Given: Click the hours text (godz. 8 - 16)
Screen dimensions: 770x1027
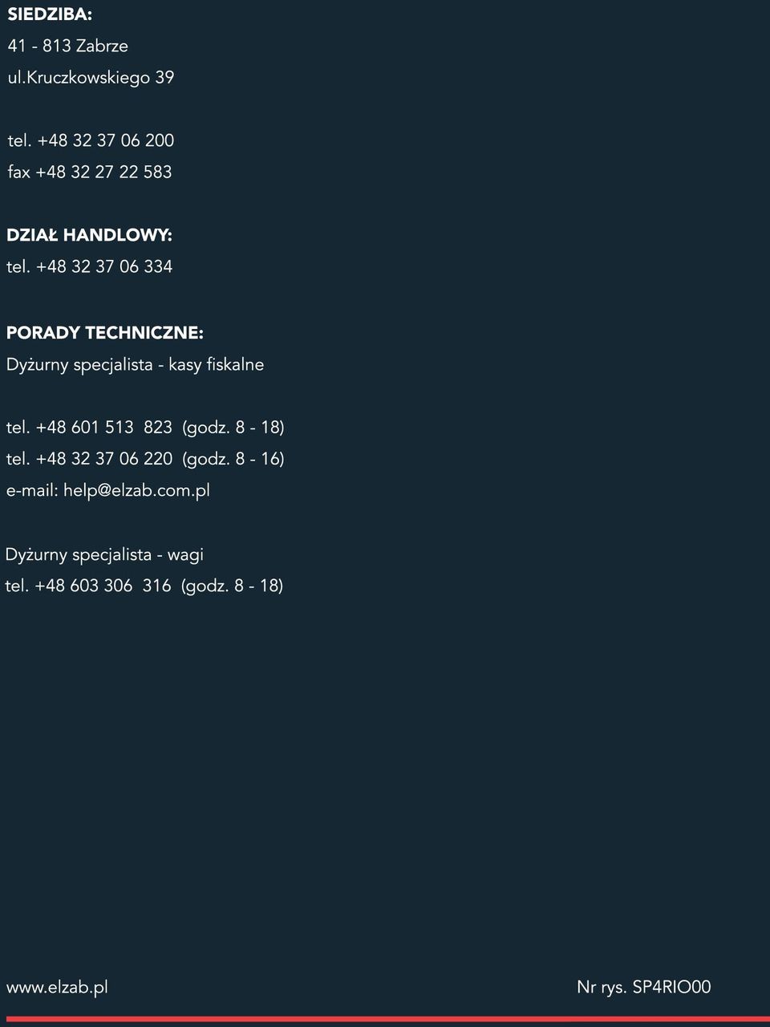Looking at the screenshot, I should pos(233,459).
